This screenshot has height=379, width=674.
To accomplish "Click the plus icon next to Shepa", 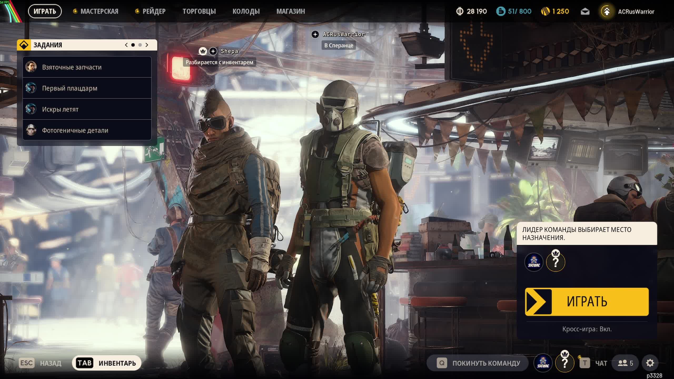I will pyautogui.click(x=213, y=51).
